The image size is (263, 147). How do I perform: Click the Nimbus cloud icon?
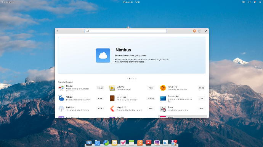(x=103, y=55)
